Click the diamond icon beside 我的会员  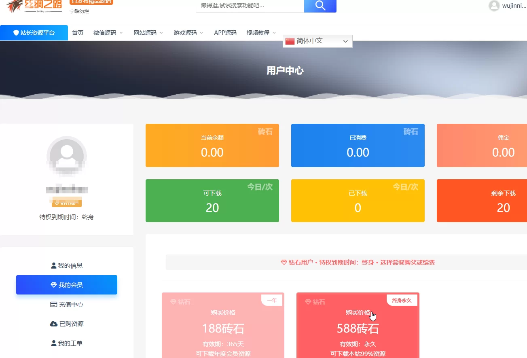[x=53, y=285]
